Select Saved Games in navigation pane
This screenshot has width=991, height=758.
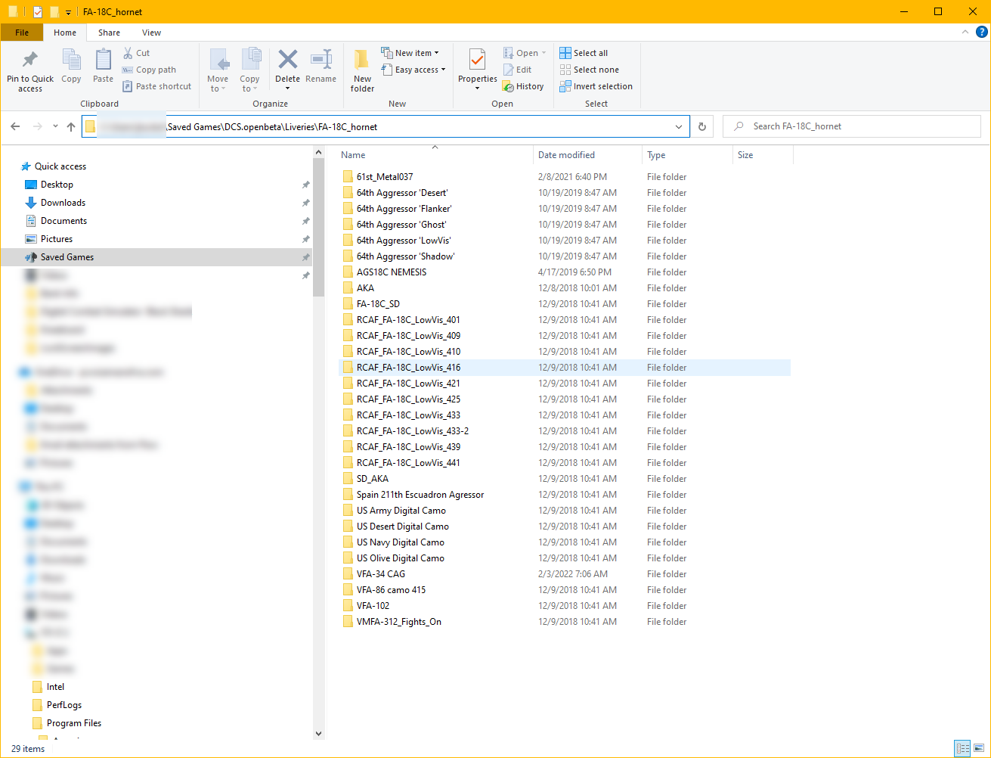pyautogui.click(x=67, y=257)
